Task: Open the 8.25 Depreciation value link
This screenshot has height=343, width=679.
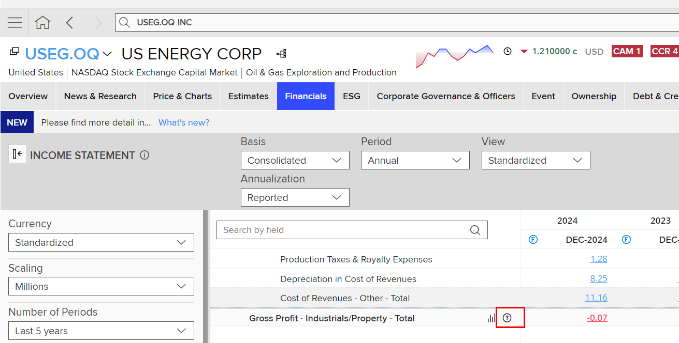Action: click(x=599, y=278)
